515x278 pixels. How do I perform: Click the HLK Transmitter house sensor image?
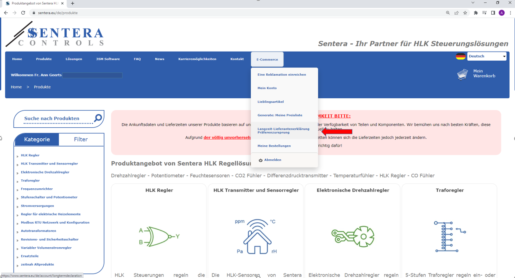click(256, 236)
